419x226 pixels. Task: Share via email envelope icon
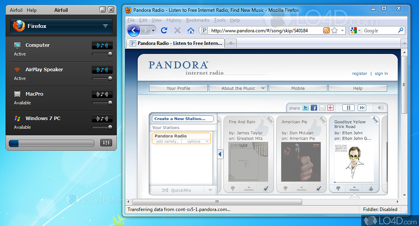[x=322, y=108]
